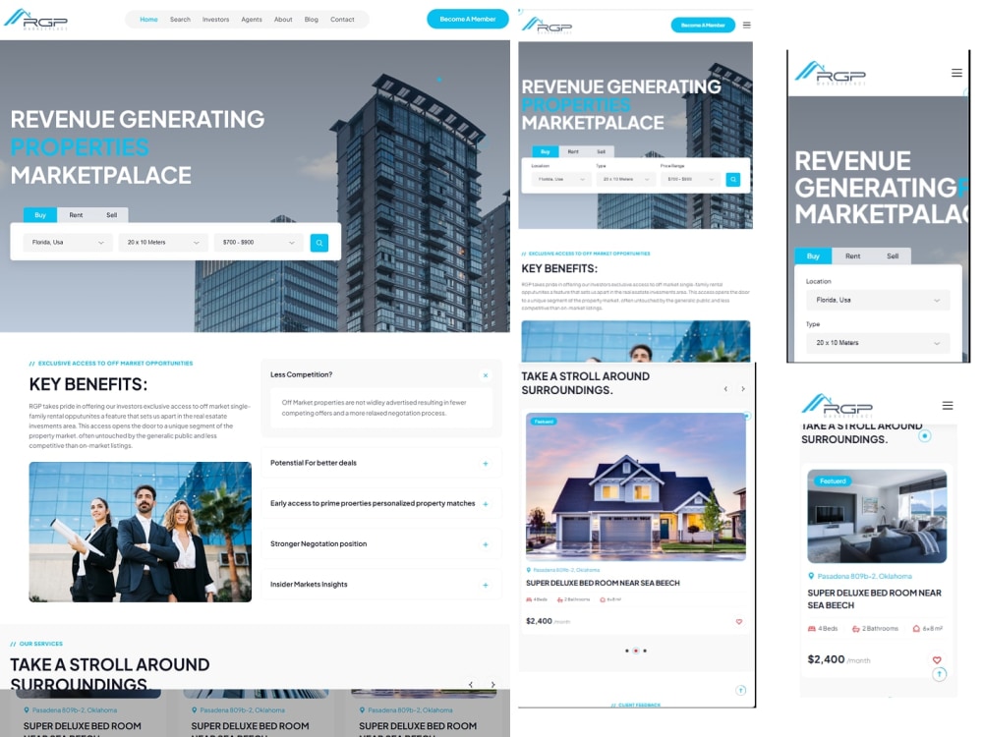
Task: Click the house photo in tablet property card
Action: tap(636, 486)
